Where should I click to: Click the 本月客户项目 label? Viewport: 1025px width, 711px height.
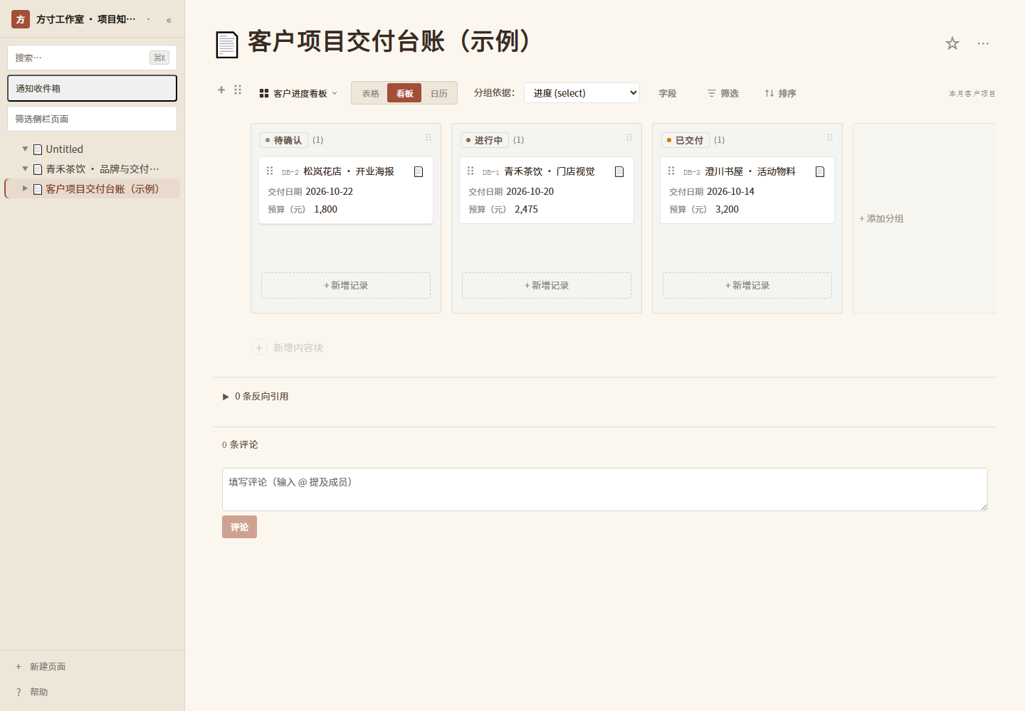point(972,93)
